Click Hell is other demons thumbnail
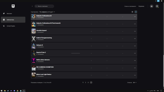Viewport: 164px width, 92px height. pyautogui.click(x=34, y=61)
